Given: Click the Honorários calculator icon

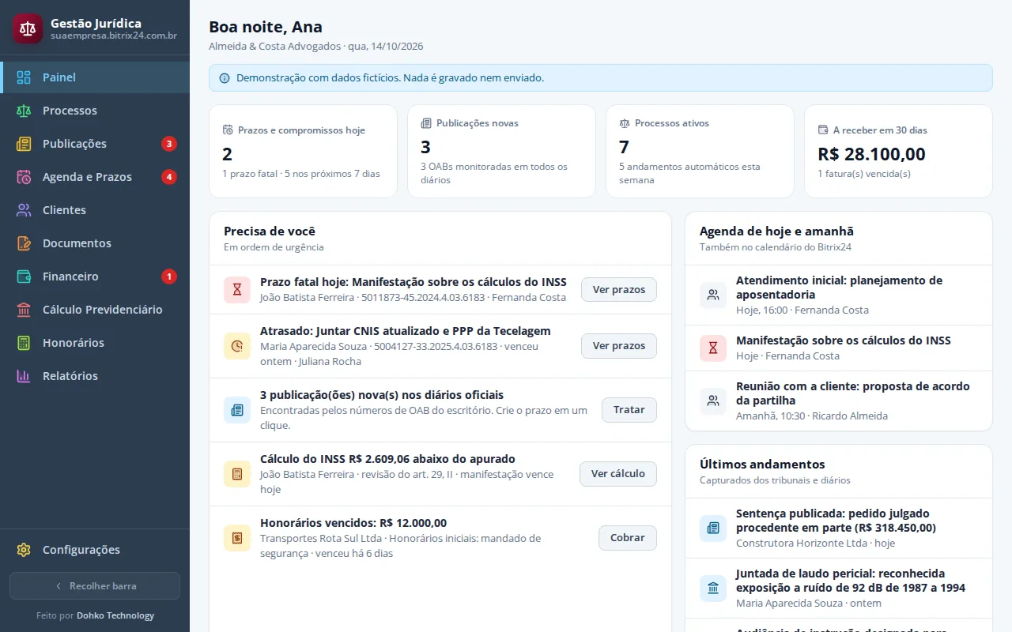Looking at the screenshot, I should (x=24, y=343).
